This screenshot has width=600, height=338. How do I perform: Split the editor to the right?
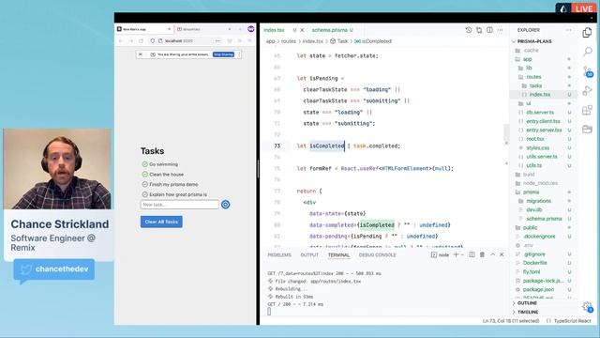tap(489, 30)
